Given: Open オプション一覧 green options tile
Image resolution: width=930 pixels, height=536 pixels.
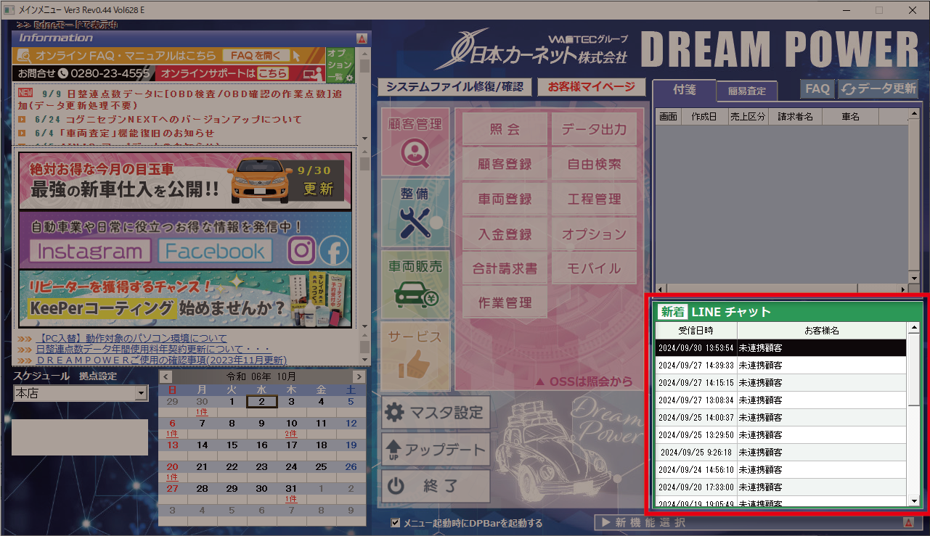Looking at the screenshot, I should [340, 65].
